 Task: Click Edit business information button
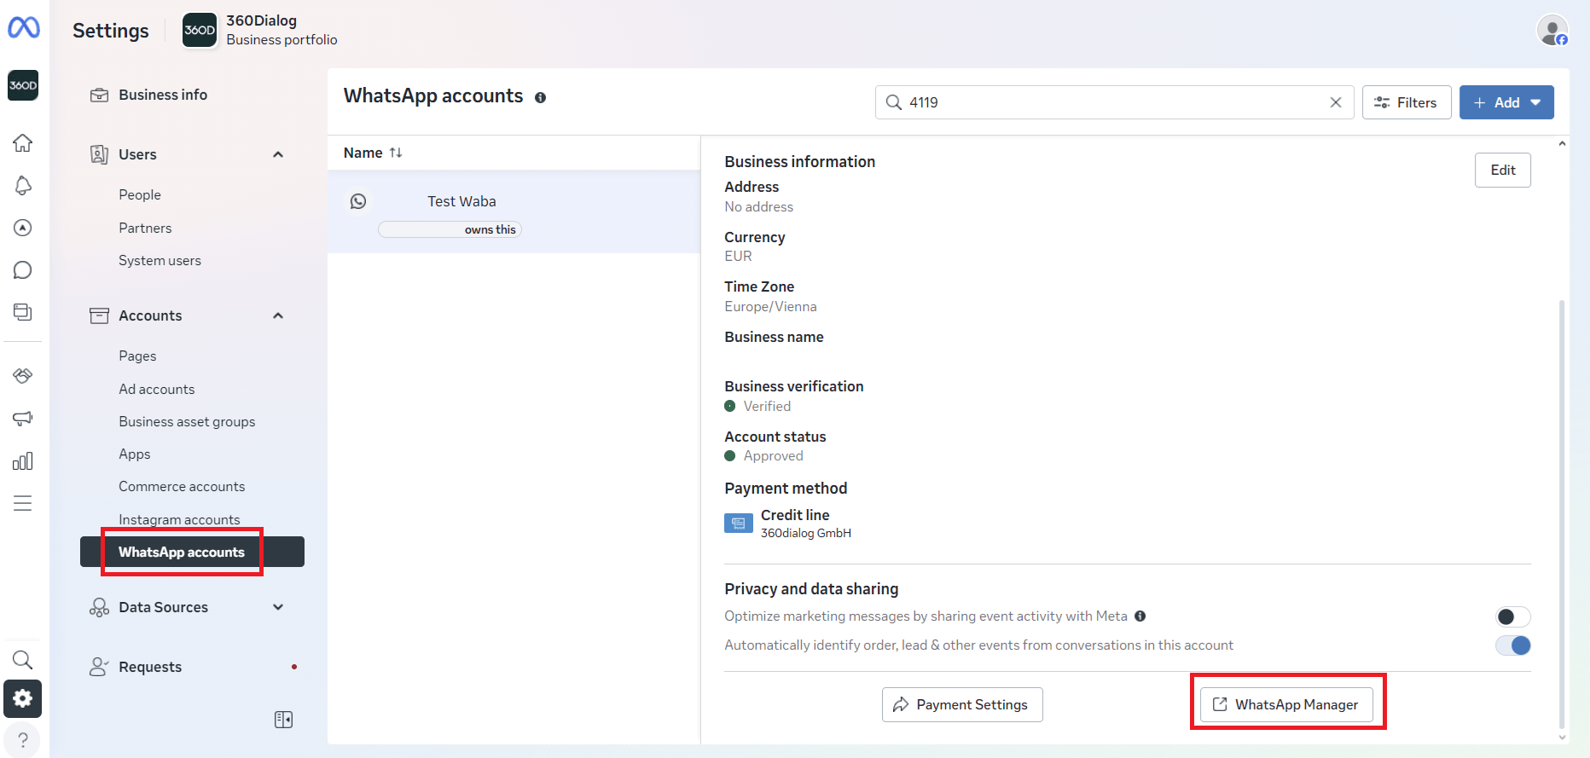[1503, 170]
